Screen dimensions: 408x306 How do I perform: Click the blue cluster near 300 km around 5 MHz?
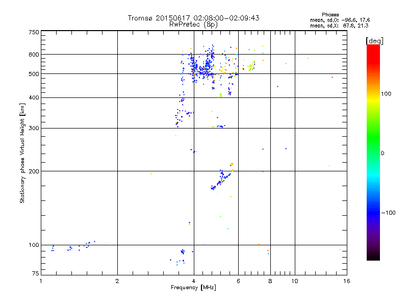[x=221, y=126]
